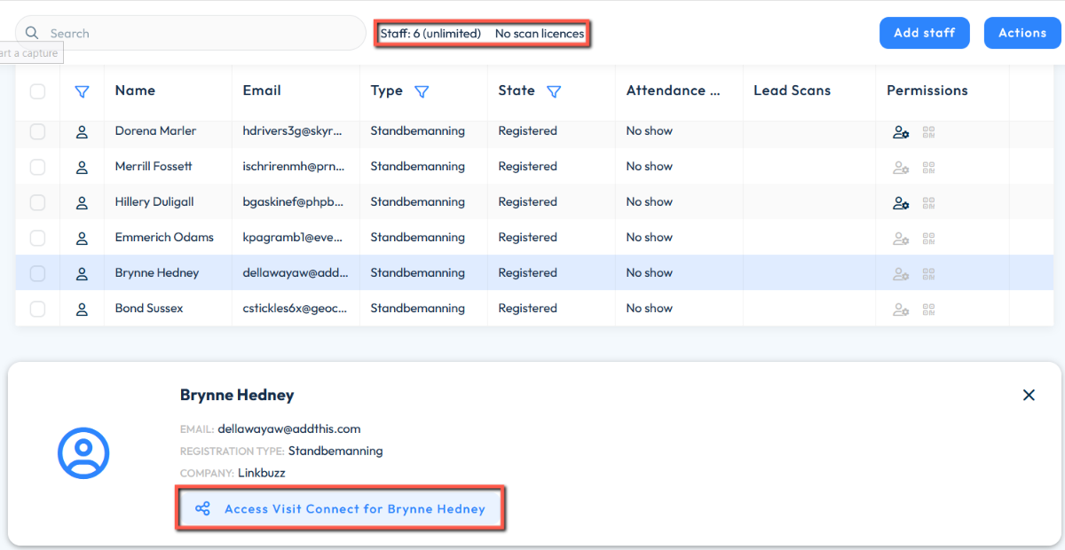Click the Dorena Marler name cell

[155, 131]
